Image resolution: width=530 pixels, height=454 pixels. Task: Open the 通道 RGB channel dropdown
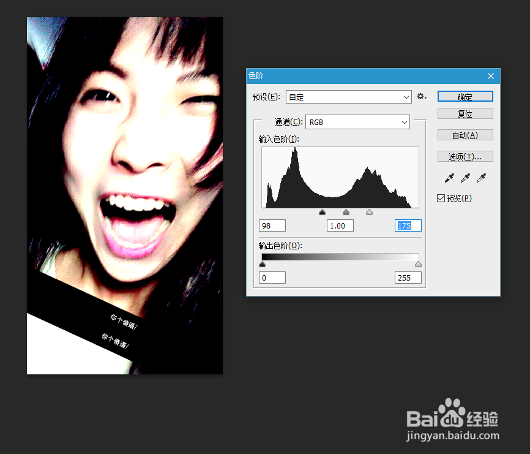[x=357, y=122]
